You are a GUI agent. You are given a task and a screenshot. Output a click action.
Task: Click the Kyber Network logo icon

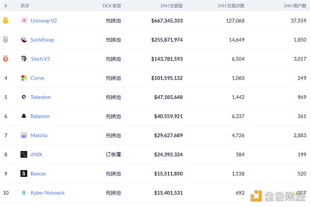24,193
